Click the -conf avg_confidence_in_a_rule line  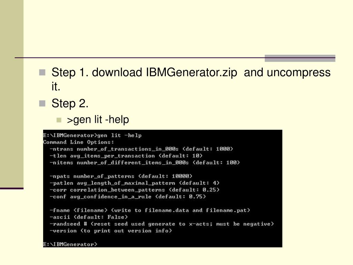[x=128, y=197]
